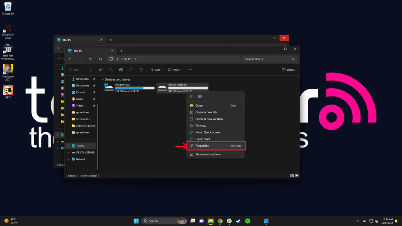Collapse the Devices and drives section
The width and height of the screenshot is (402, 226).
pos(103,79)
